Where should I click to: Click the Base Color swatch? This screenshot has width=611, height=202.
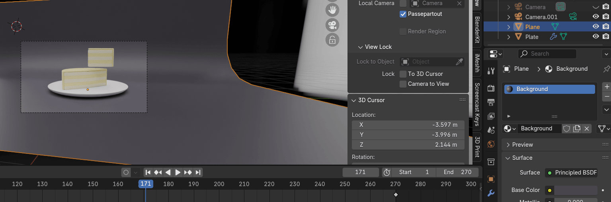(x=576, y=190)
